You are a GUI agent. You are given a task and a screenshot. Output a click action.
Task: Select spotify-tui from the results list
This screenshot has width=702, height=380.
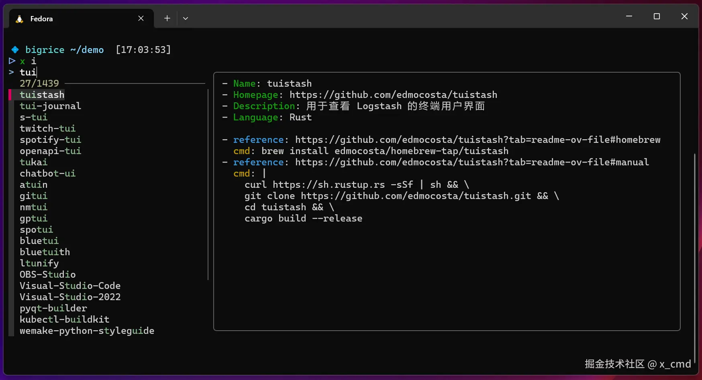50,140
